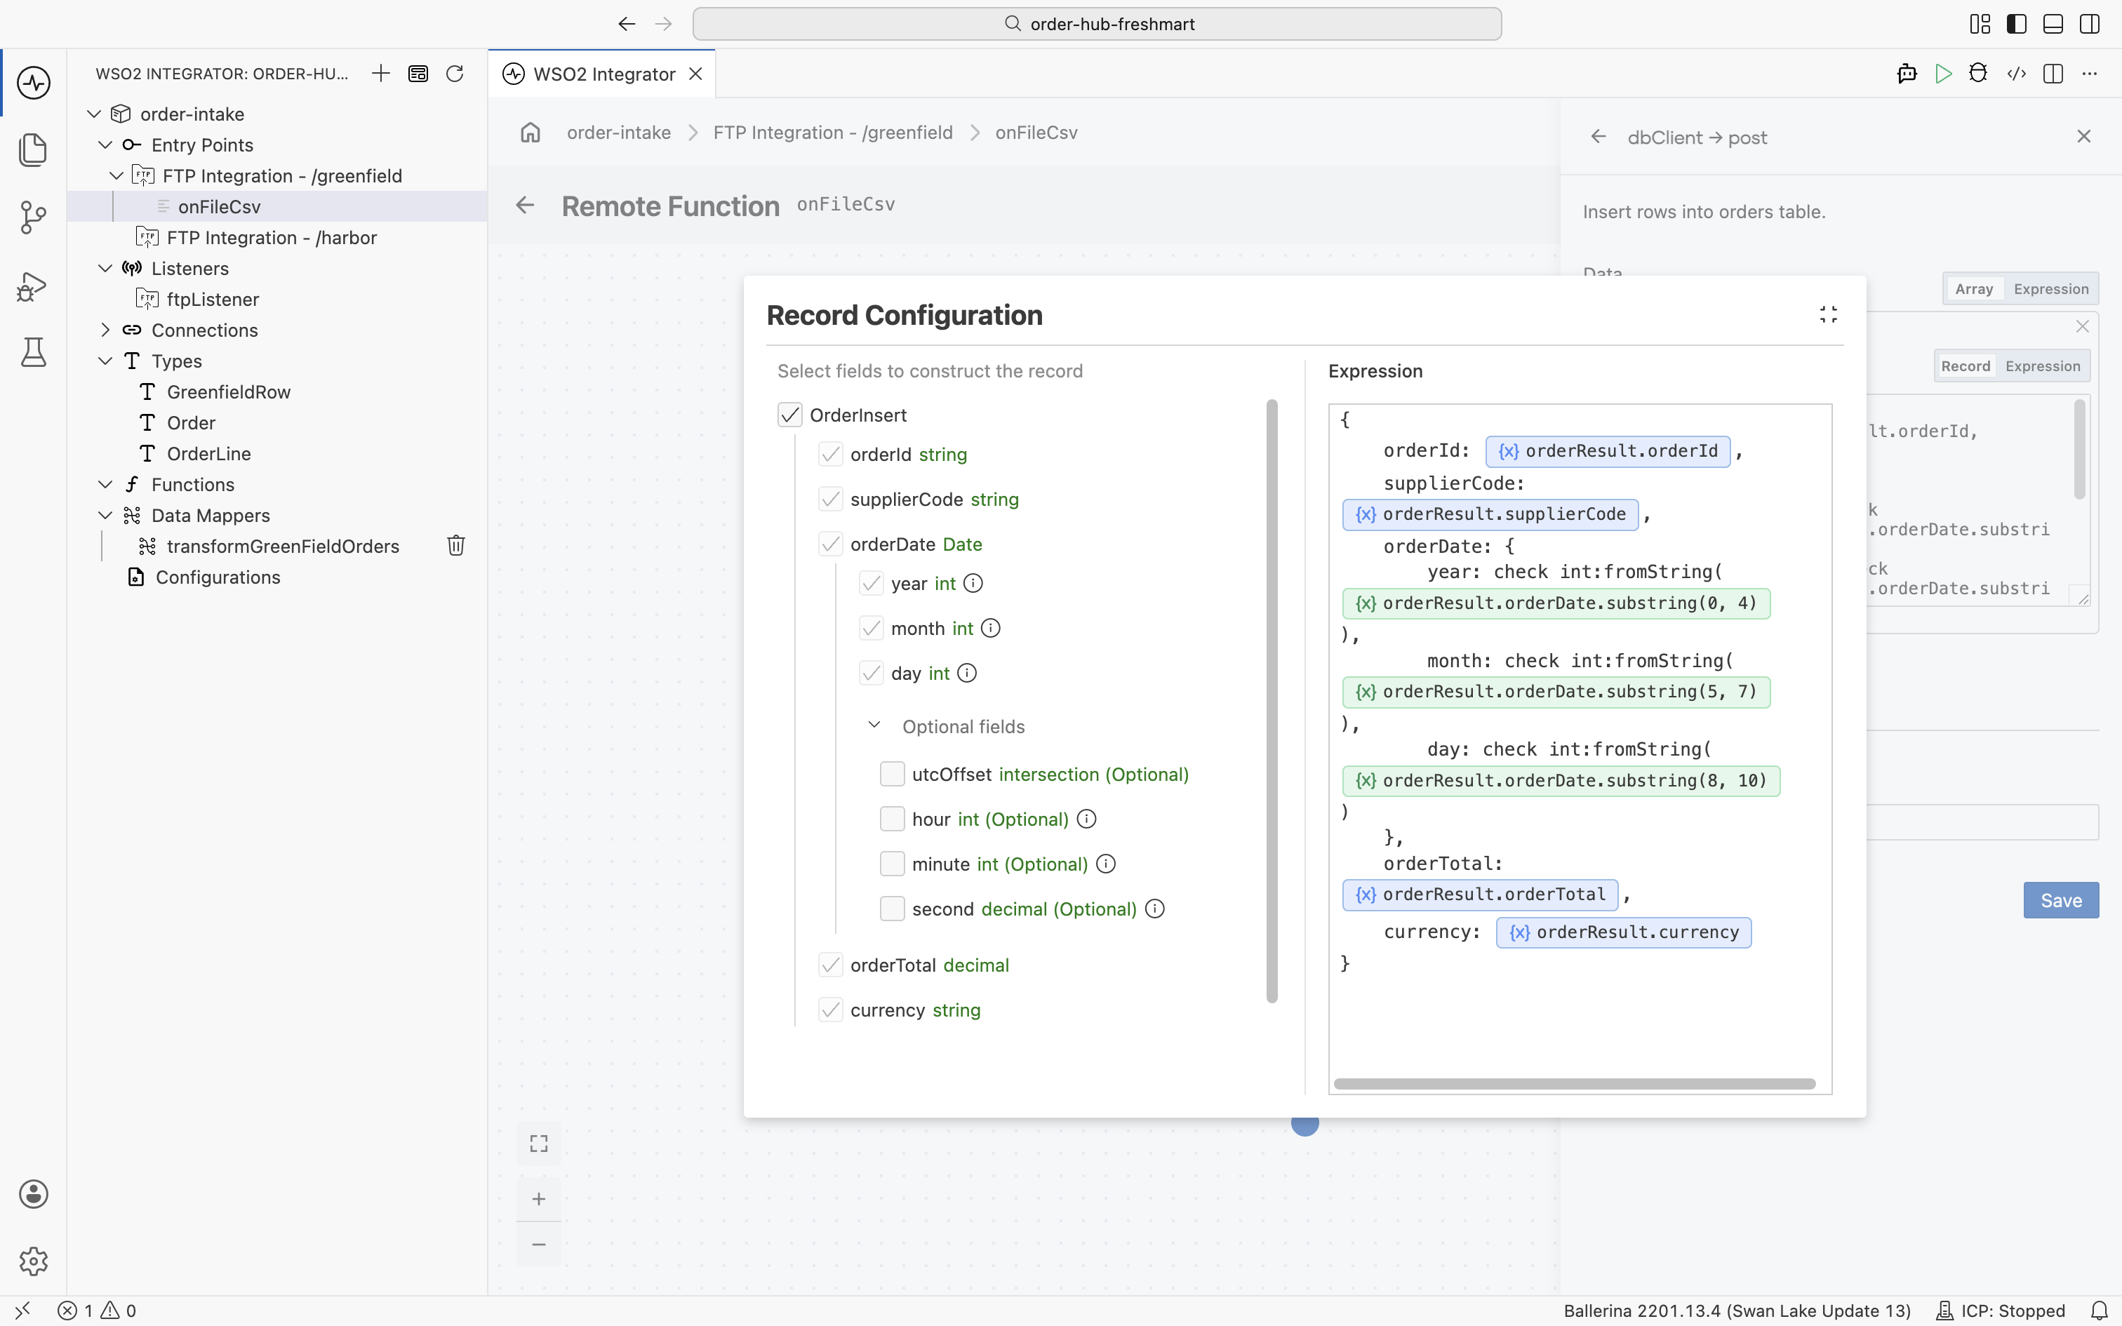Enable the minute optional field
This screenshot has height=1326, width=2122.
[892, 864]
